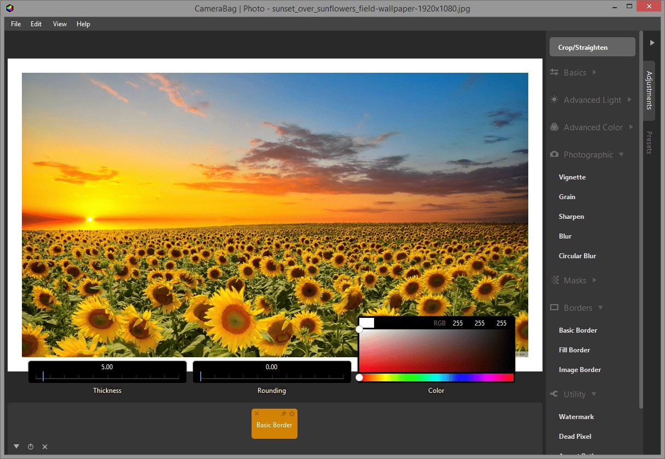Add the Blur adjustment
This screenshot has height=459, width=665.
pyautogui.click(x=565, y=236)
